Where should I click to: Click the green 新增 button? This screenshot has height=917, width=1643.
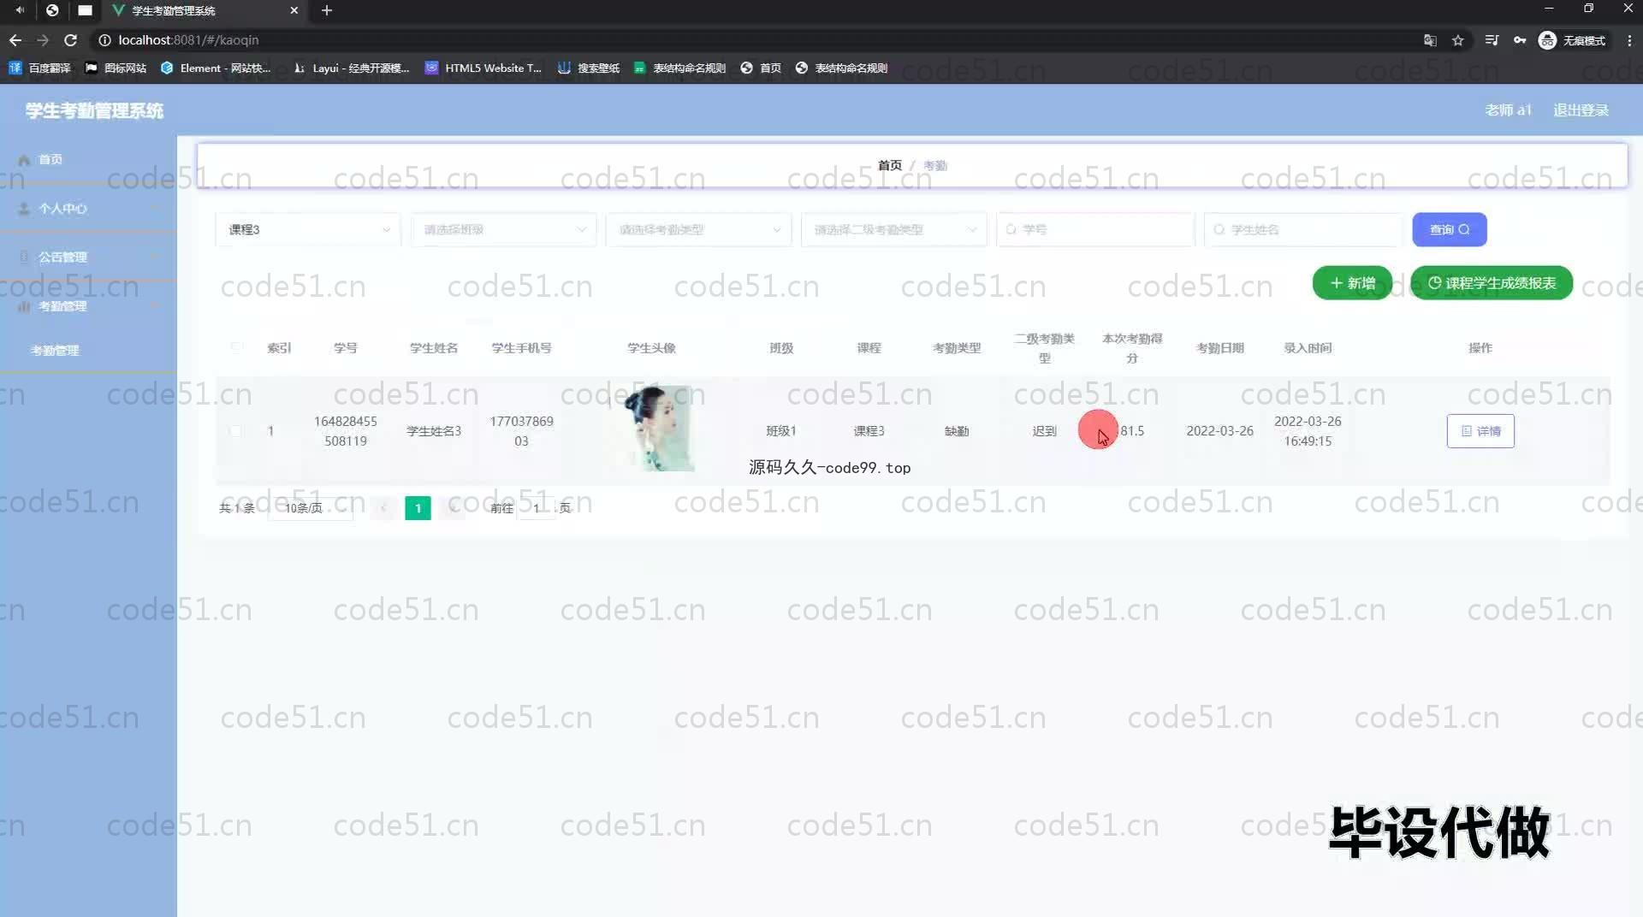tap(1352, 283)
